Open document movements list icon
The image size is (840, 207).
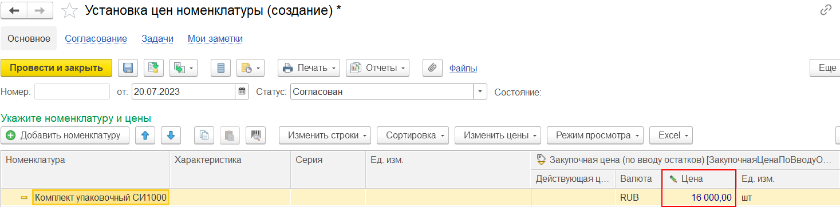(x=220, y=68)
